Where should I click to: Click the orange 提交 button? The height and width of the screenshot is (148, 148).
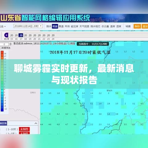point(145,26)
